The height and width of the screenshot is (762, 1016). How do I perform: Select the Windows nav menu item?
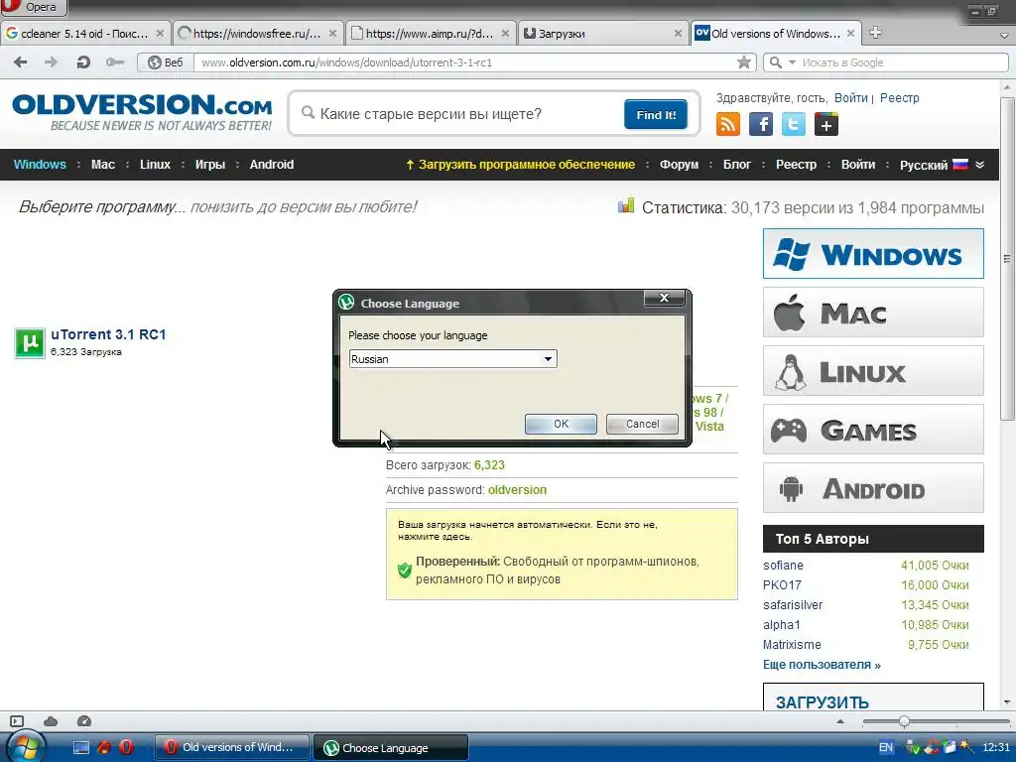(40, 165)
